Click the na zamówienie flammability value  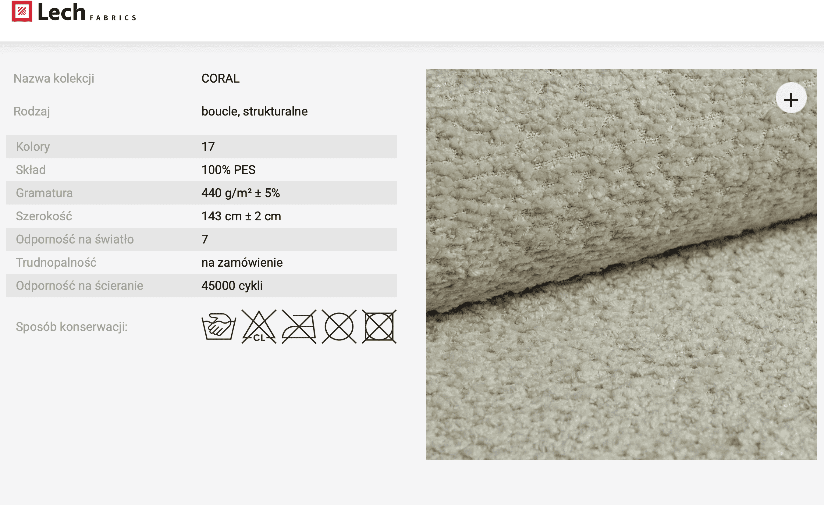click(x=242, y=262)
